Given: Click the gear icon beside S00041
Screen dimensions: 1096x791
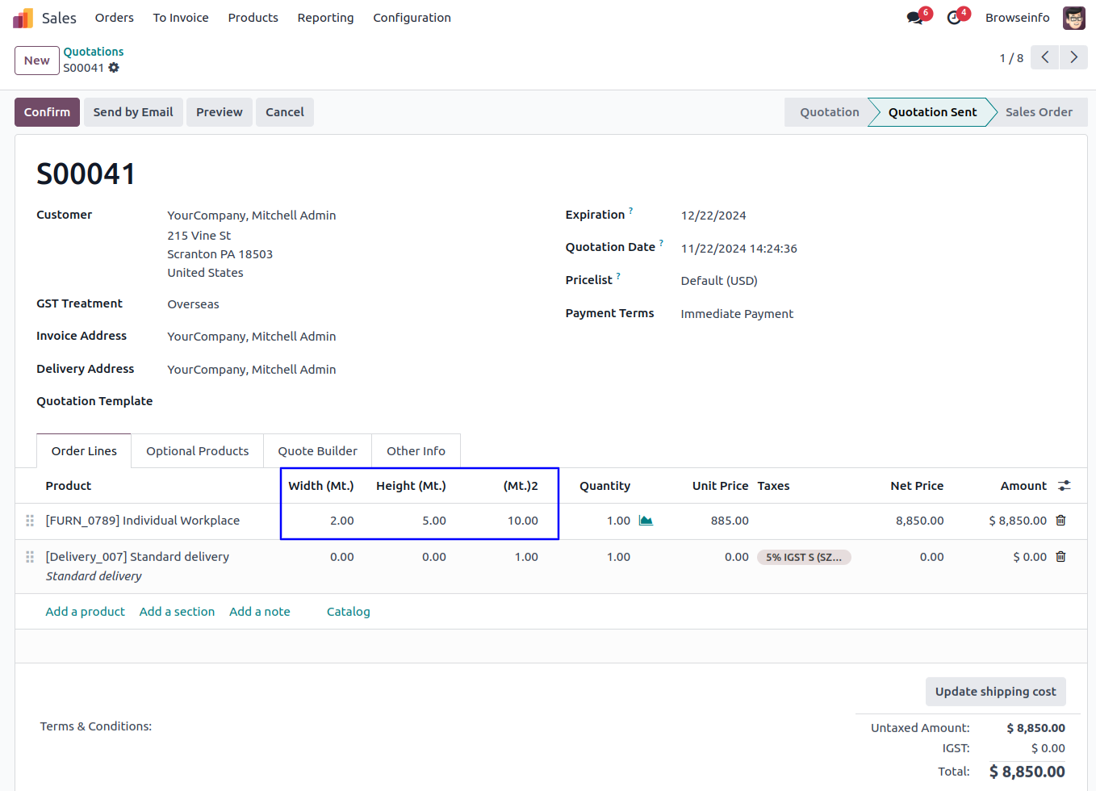Looking at the screenshot, I should tap(114, 68).
